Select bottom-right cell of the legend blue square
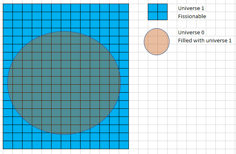This screenshot has width=236, height=154. (163, 16)
